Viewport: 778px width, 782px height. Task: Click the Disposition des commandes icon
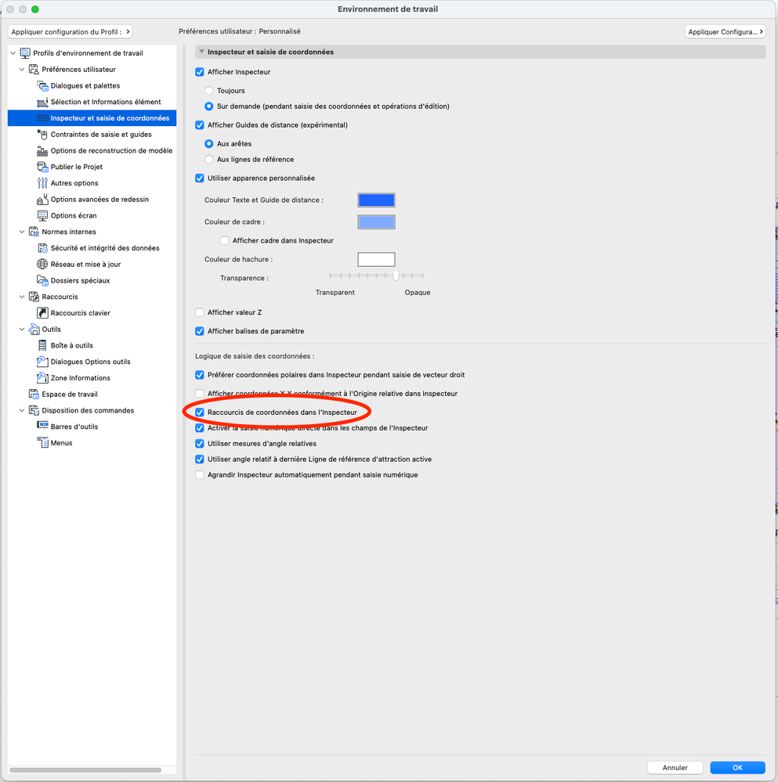click(x=34, y=410)
